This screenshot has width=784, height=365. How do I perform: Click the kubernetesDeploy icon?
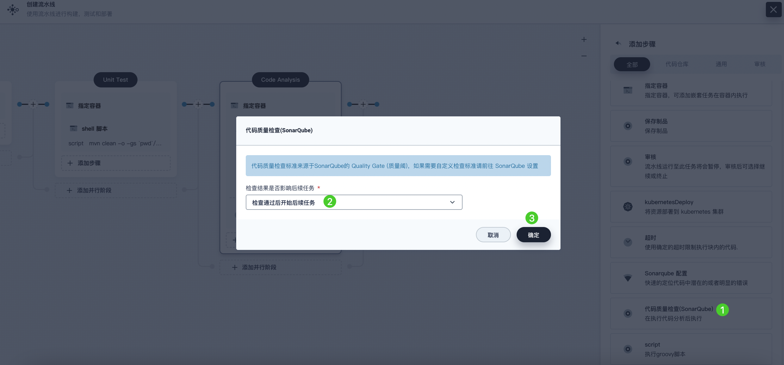pyautogui.click(x=628, y=206)
